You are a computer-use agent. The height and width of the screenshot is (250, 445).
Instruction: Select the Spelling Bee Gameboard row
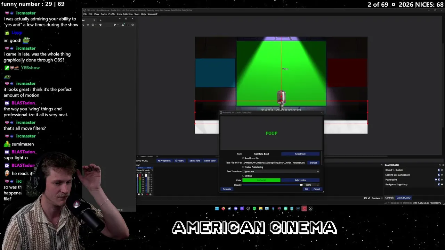coord(413,175)
